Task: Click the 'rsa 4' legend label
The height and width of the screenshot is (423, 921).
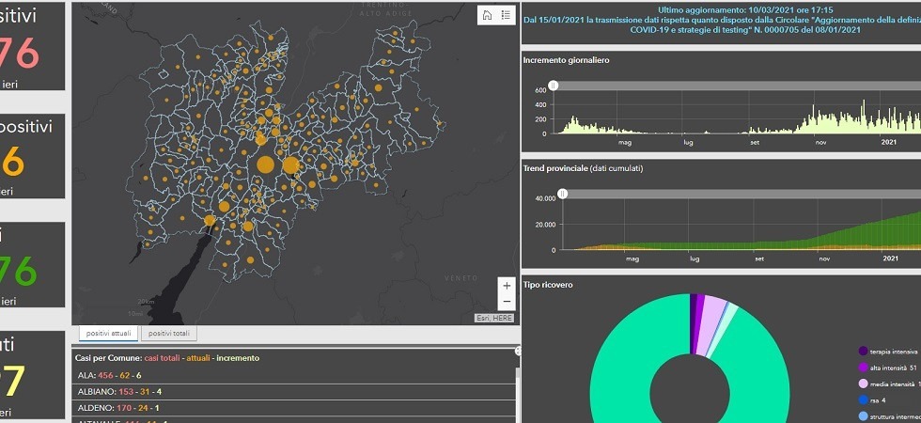Action: point(879,400)
